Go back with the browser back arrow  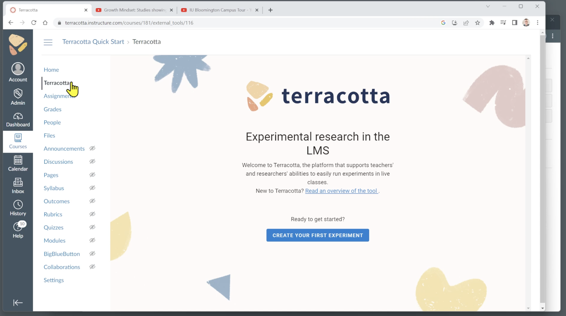11,23
